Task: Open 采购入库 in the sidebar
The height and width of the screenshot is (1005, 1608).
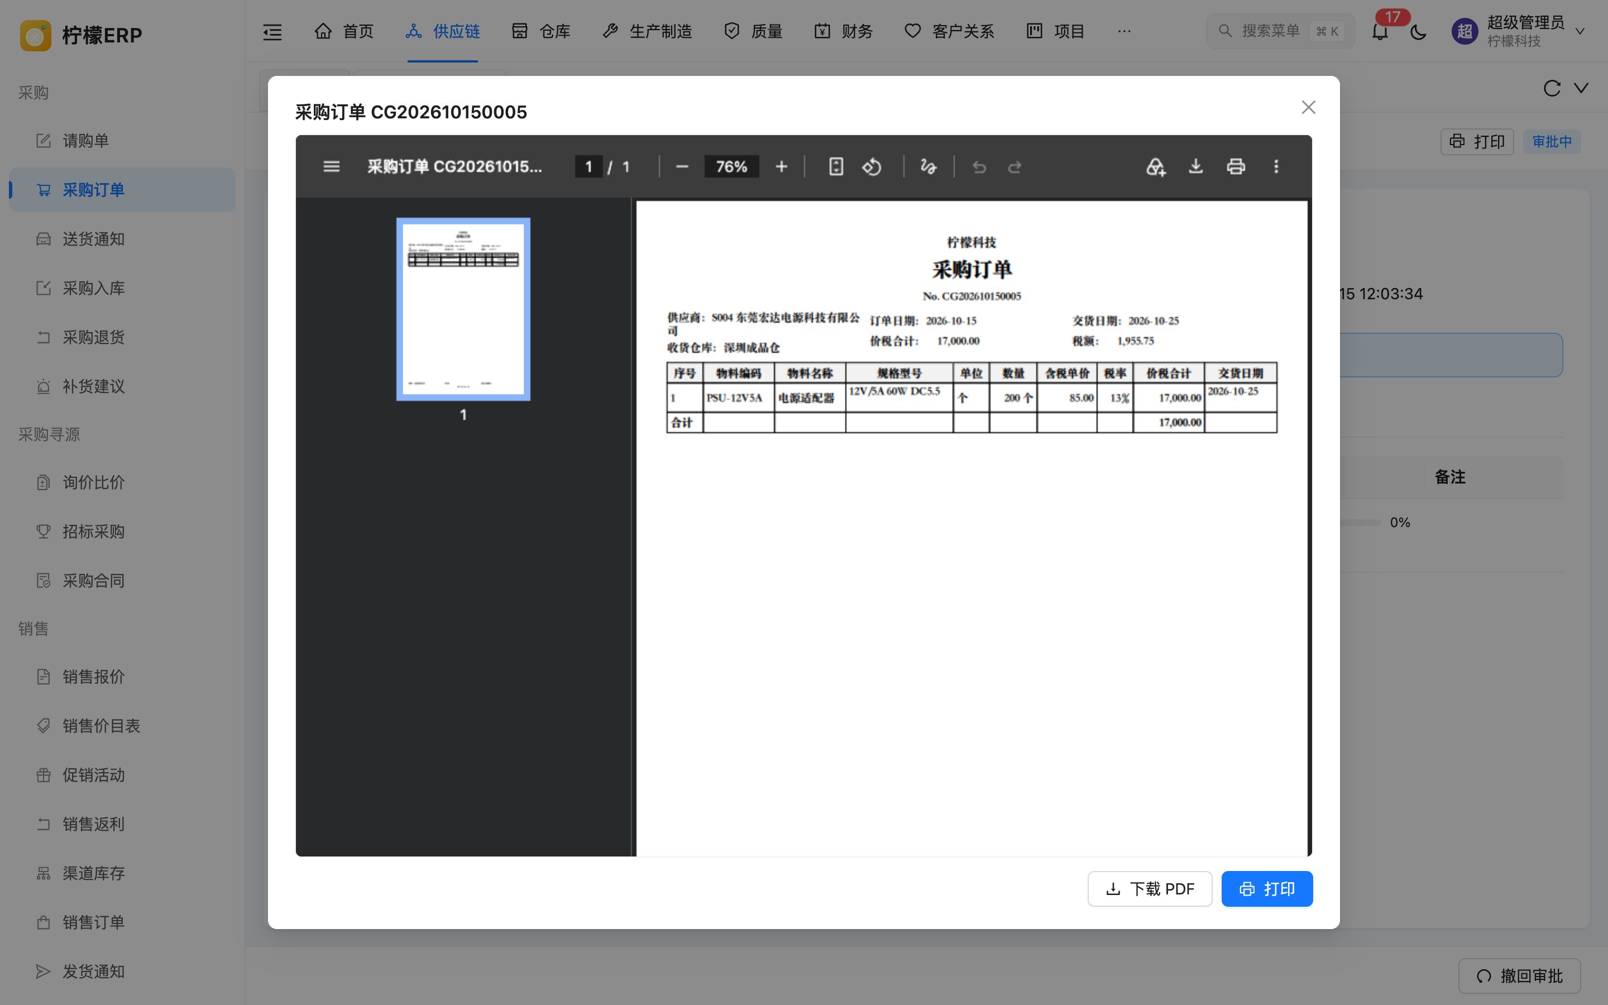Action: [x=122, y=289]
